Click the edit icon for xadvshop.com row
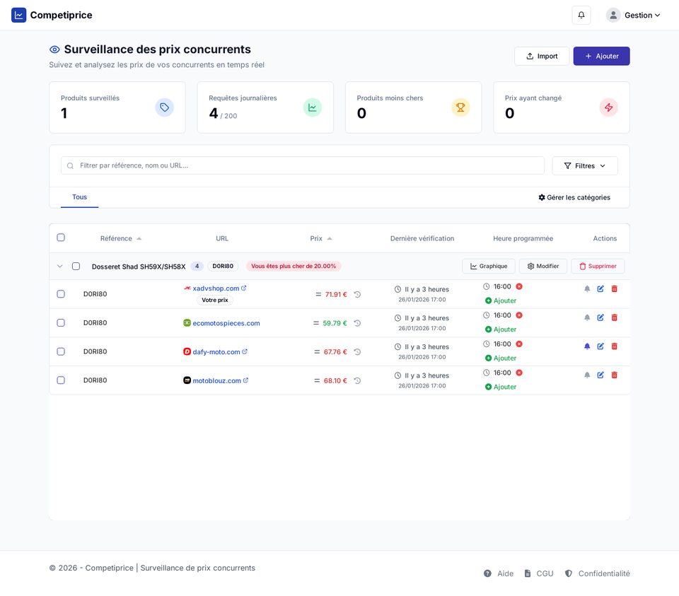Viewport: 679px width, 596px height. 600,288
